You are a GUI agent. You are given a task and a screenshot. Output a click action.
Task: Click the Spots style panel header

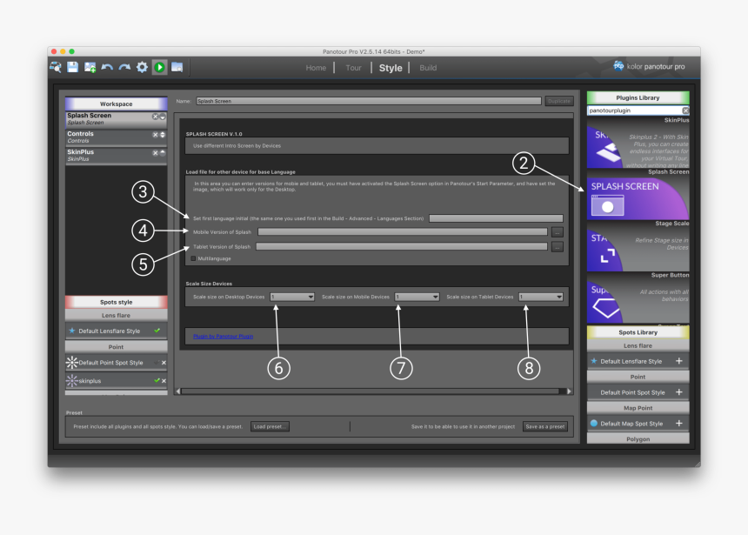pyautogui.click(x=116, y=302)
